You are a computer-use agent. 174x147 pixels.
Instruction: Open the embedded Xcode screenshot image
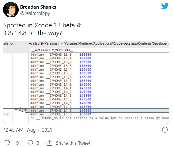tap(86, 82)
